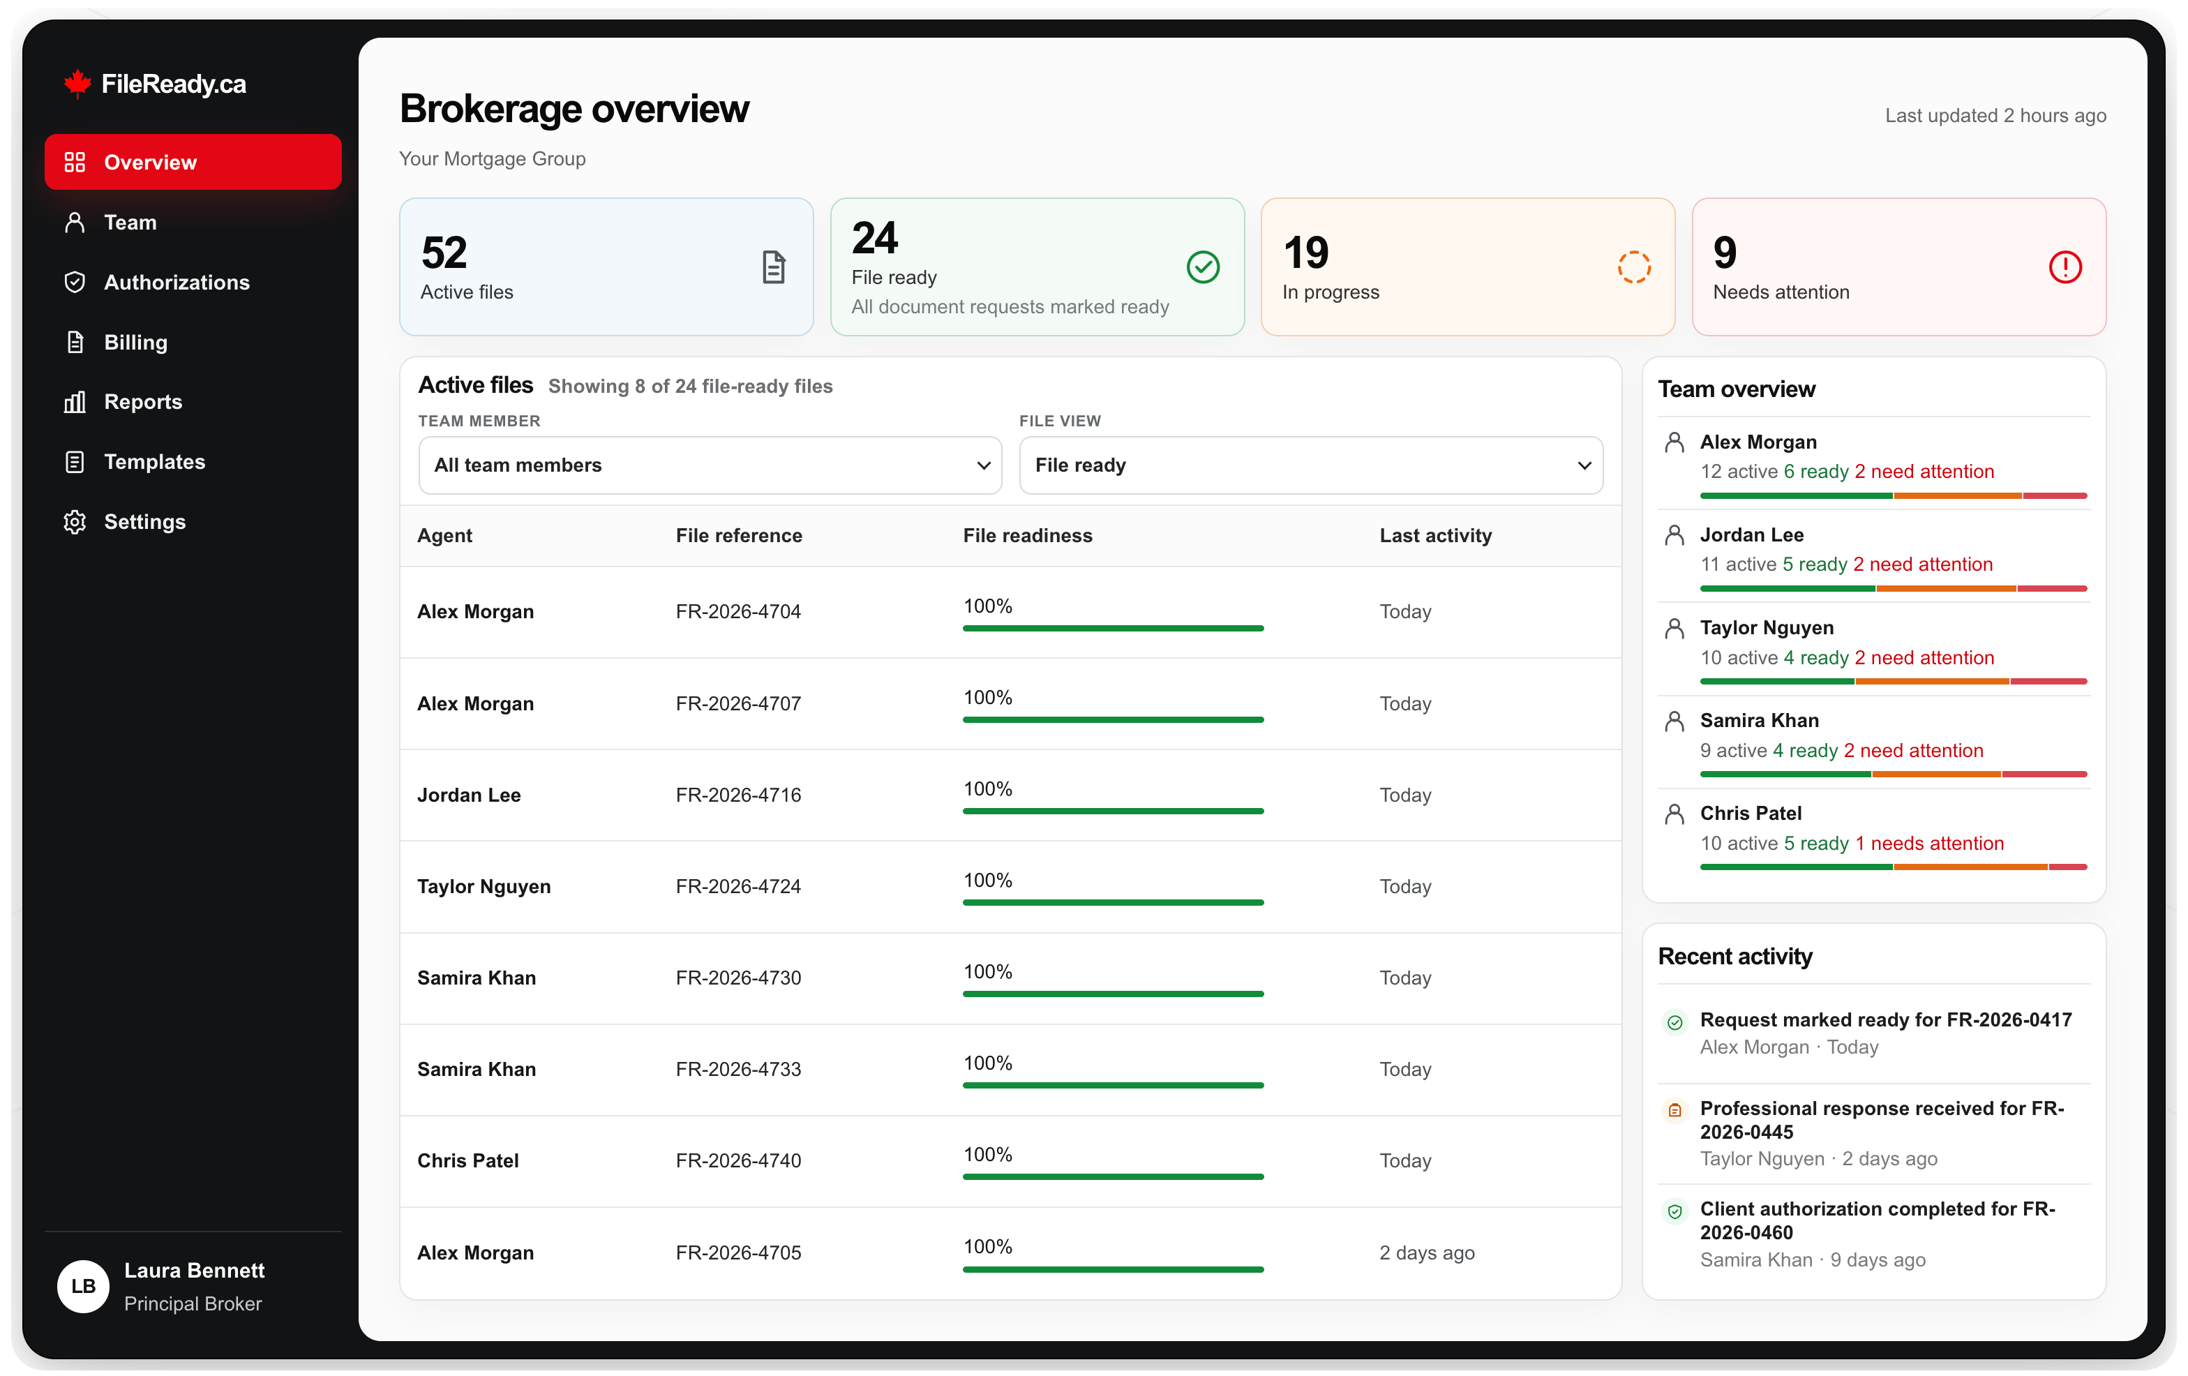
Task: Click the green checkmark icon on File ready card
Action: point(1203,267)
